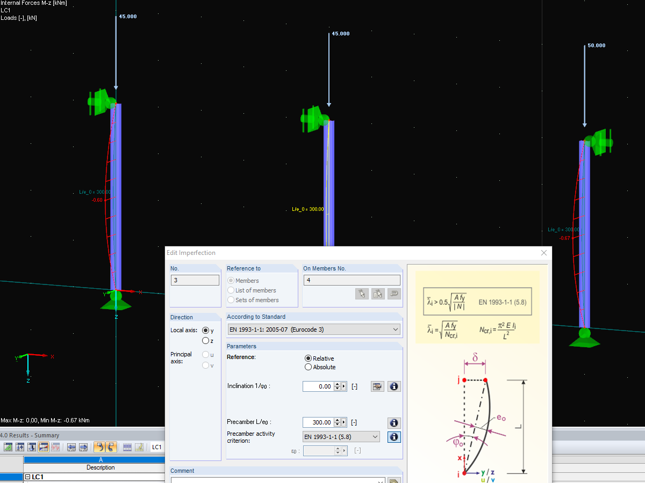Click the 50.000 load label on right column
Screen dimensions: 645x483
[597, 46]
